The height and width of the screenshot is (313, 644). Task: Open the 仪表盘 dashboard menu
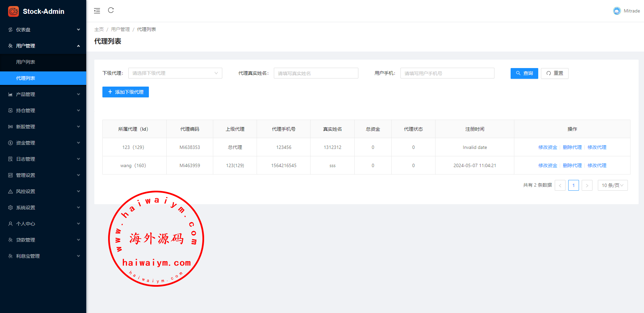click(x=43, y=30)
